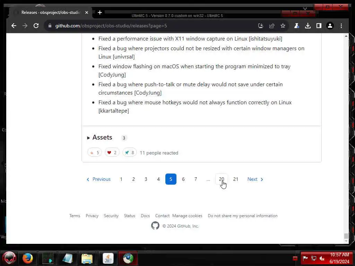Bookmark this page with the star icon

283,26
